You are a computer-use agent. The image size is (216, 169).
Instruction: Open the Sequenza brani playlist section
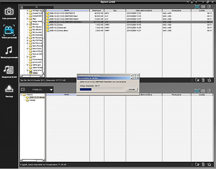(x=9, y=72)
